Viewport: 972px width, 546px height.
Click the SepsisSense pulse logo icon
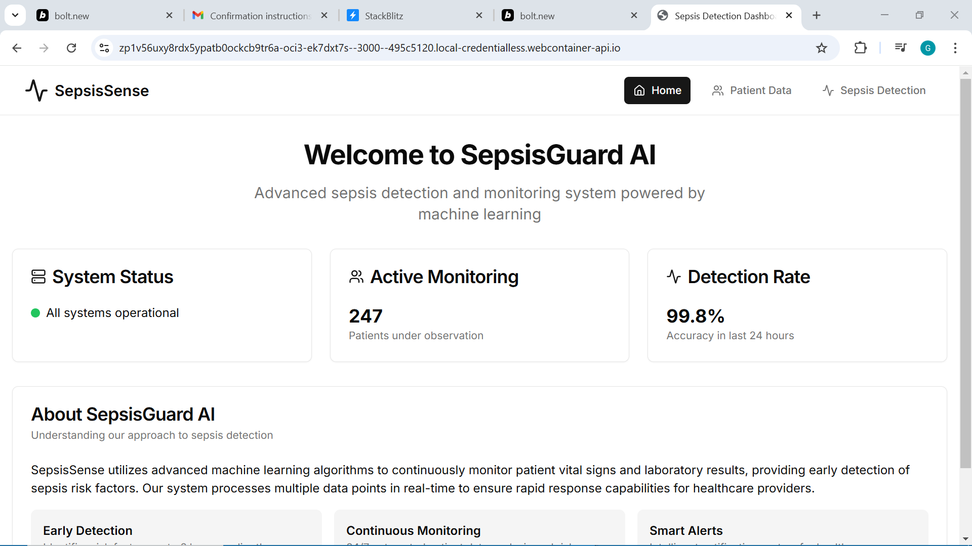(x=36, y=90)
